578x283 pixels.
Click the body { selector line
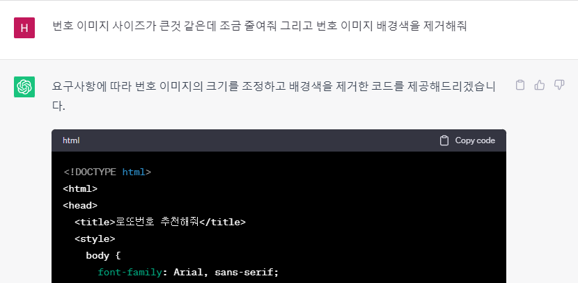(103, 255)
